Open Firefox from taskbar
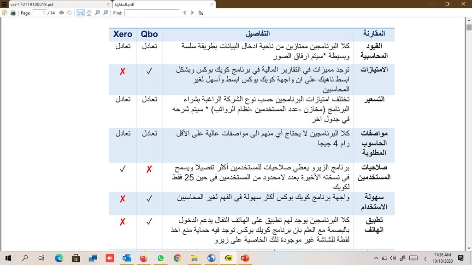 (144, 258)
